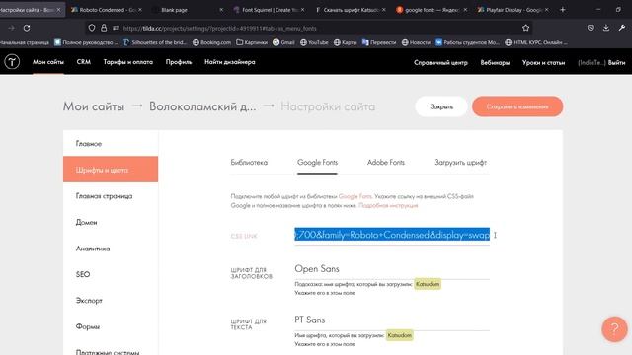The image size is (632, 355).
Task: Open the Перевести bookmark
Action: 379,42
